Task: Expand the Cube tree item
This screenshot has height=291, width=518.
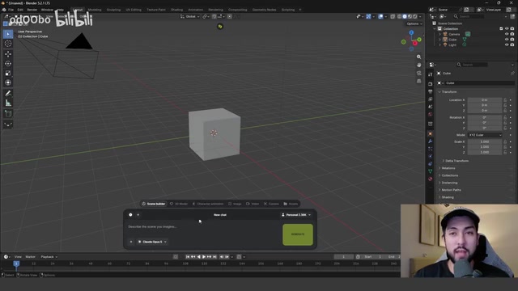Action: click(439, 40)
